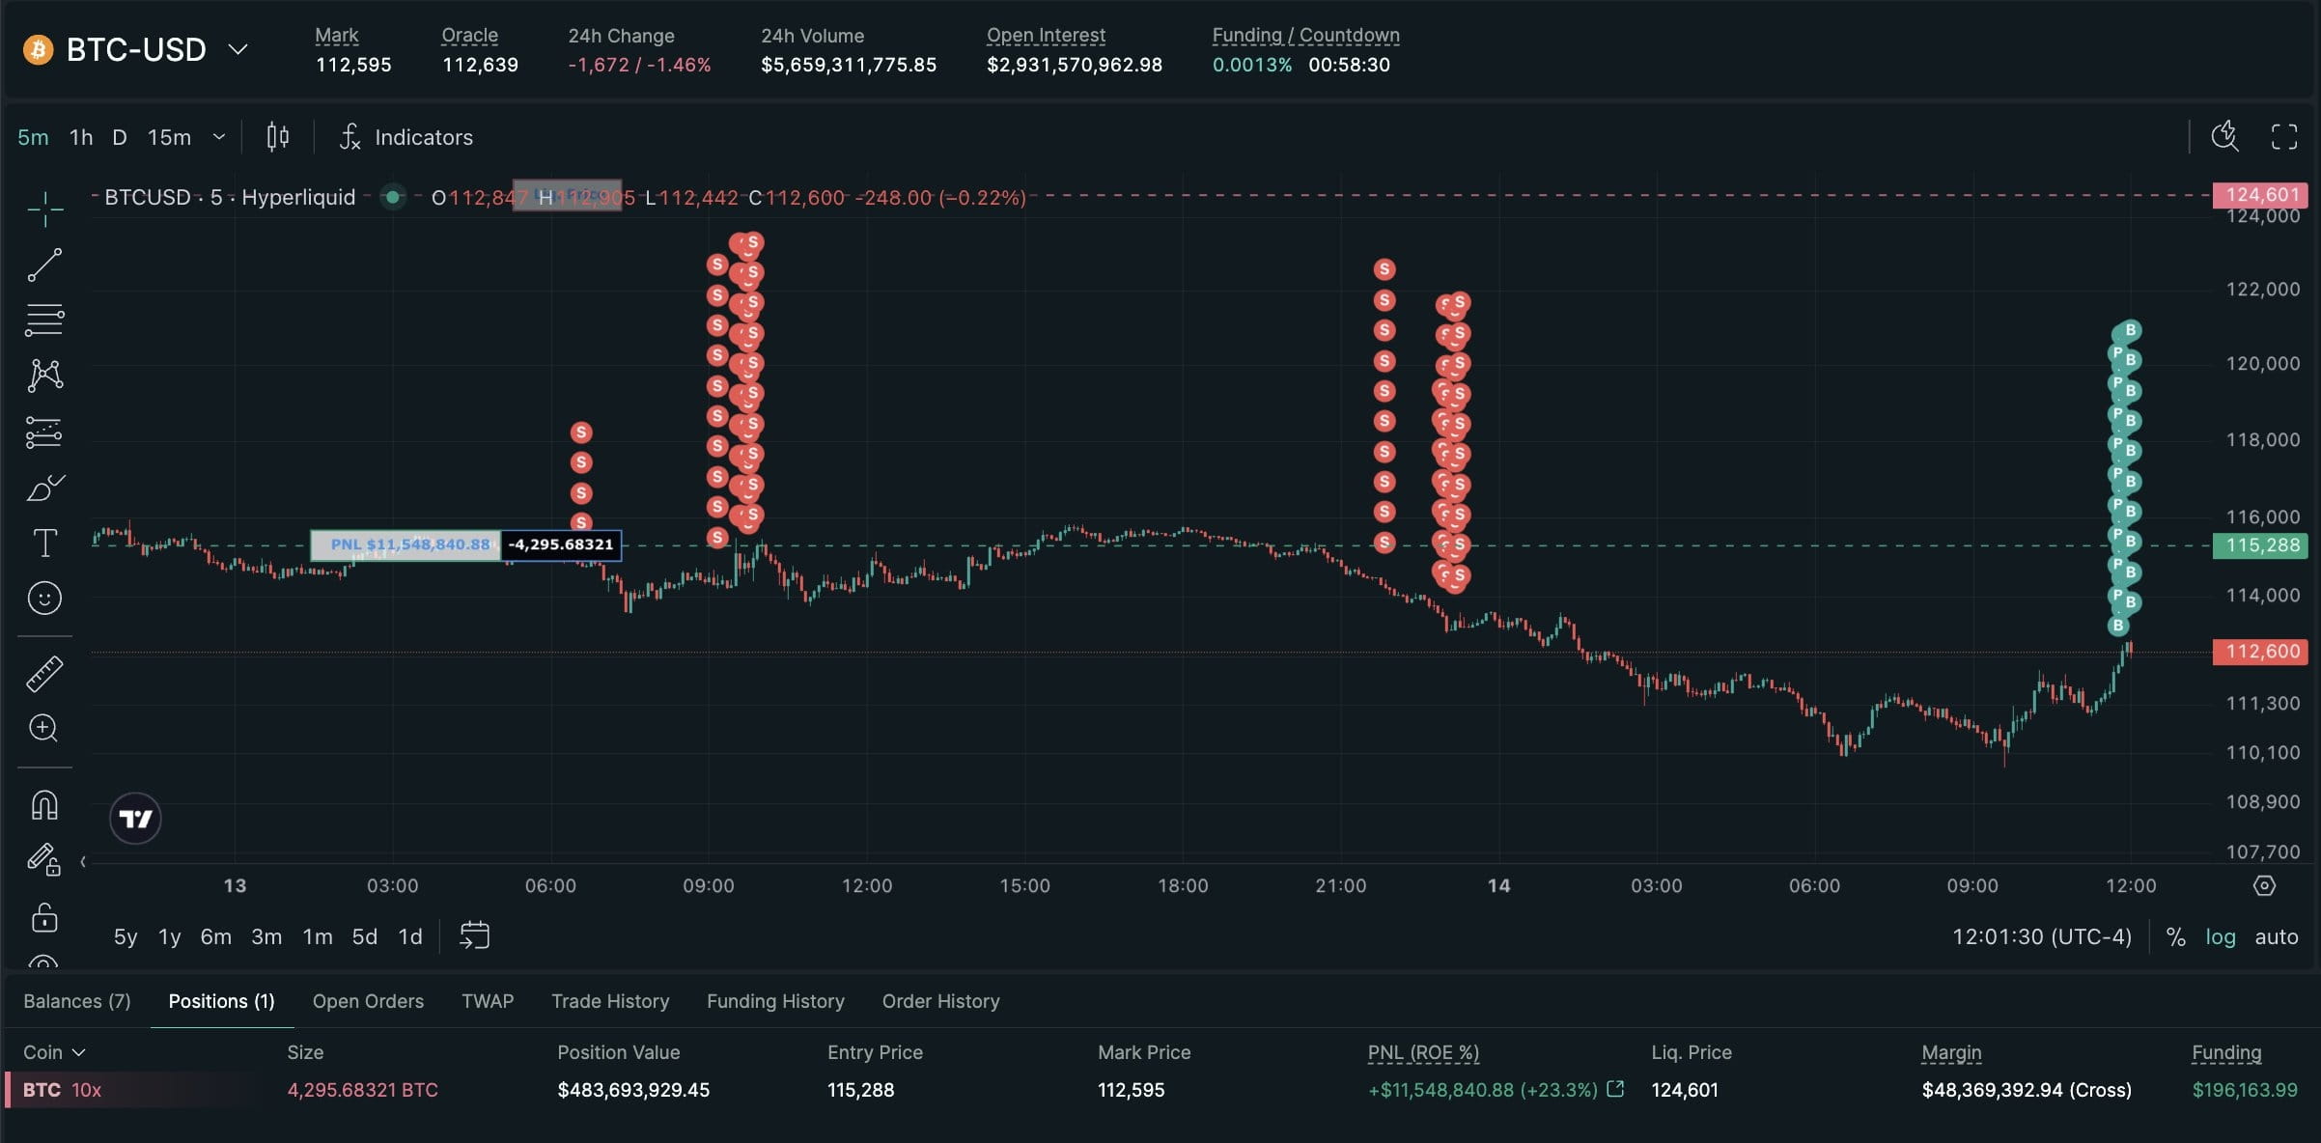Select the text annotation tool
The width and height of the screenshot is (2321, 1143).
coord(44,543)
